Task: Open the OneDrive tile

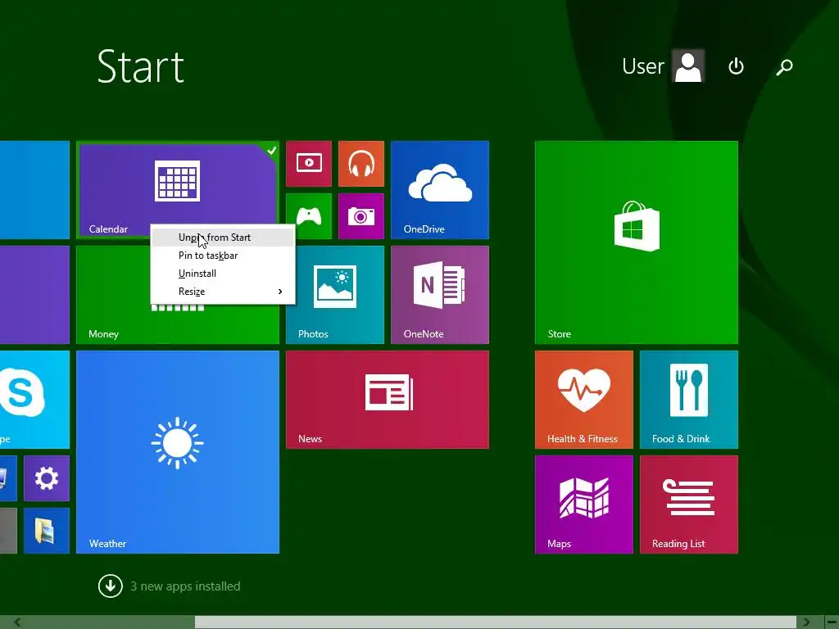Action: [440, 190]
